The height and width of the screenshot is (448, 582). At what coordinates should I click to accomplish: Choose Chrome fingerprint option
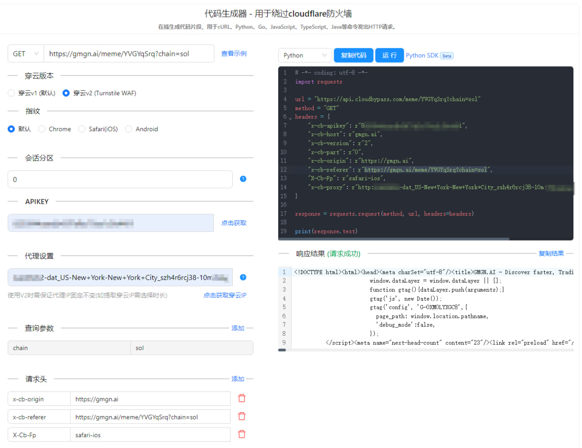point(42,129)
